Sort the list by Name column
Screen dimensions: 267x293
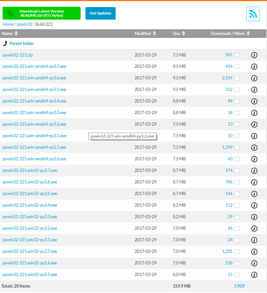pos(10,33)
